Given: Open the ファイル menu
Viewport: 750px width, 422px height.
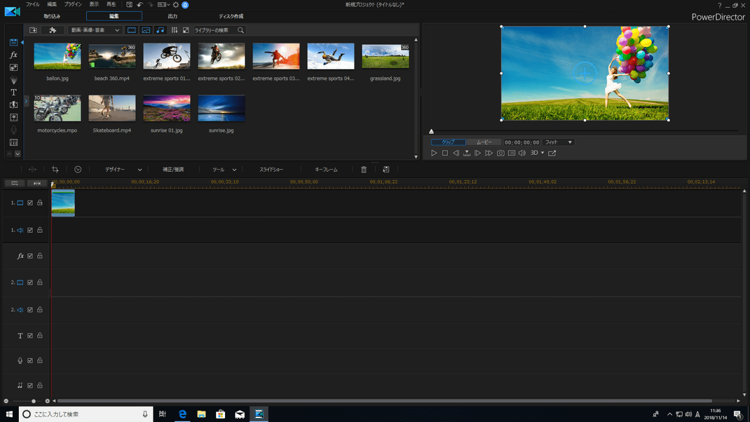Looking at the screenshot, I should [x=33, y=4].
